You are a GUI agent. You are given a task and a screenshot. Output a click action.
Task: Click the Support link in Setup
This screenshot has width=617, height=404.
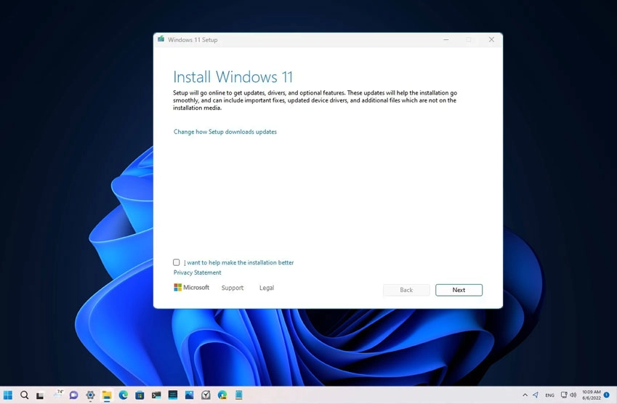click(x=233, y=288)
